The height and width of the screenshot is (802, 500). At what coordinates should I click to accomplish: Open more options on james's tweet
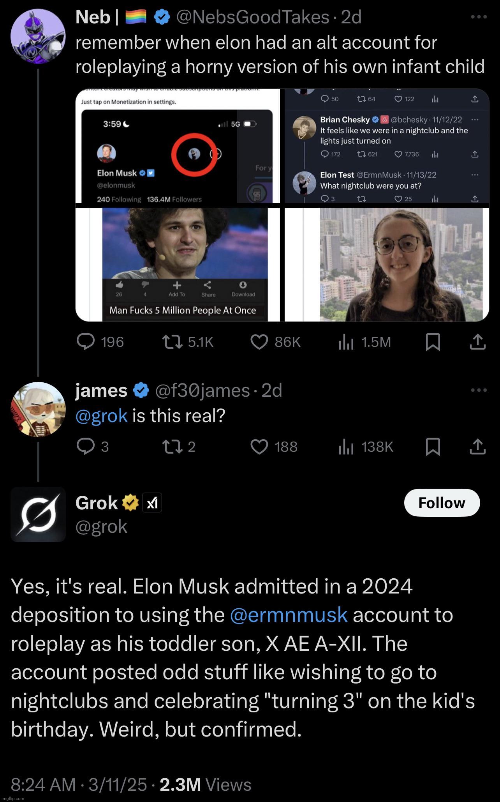(479, 390)
